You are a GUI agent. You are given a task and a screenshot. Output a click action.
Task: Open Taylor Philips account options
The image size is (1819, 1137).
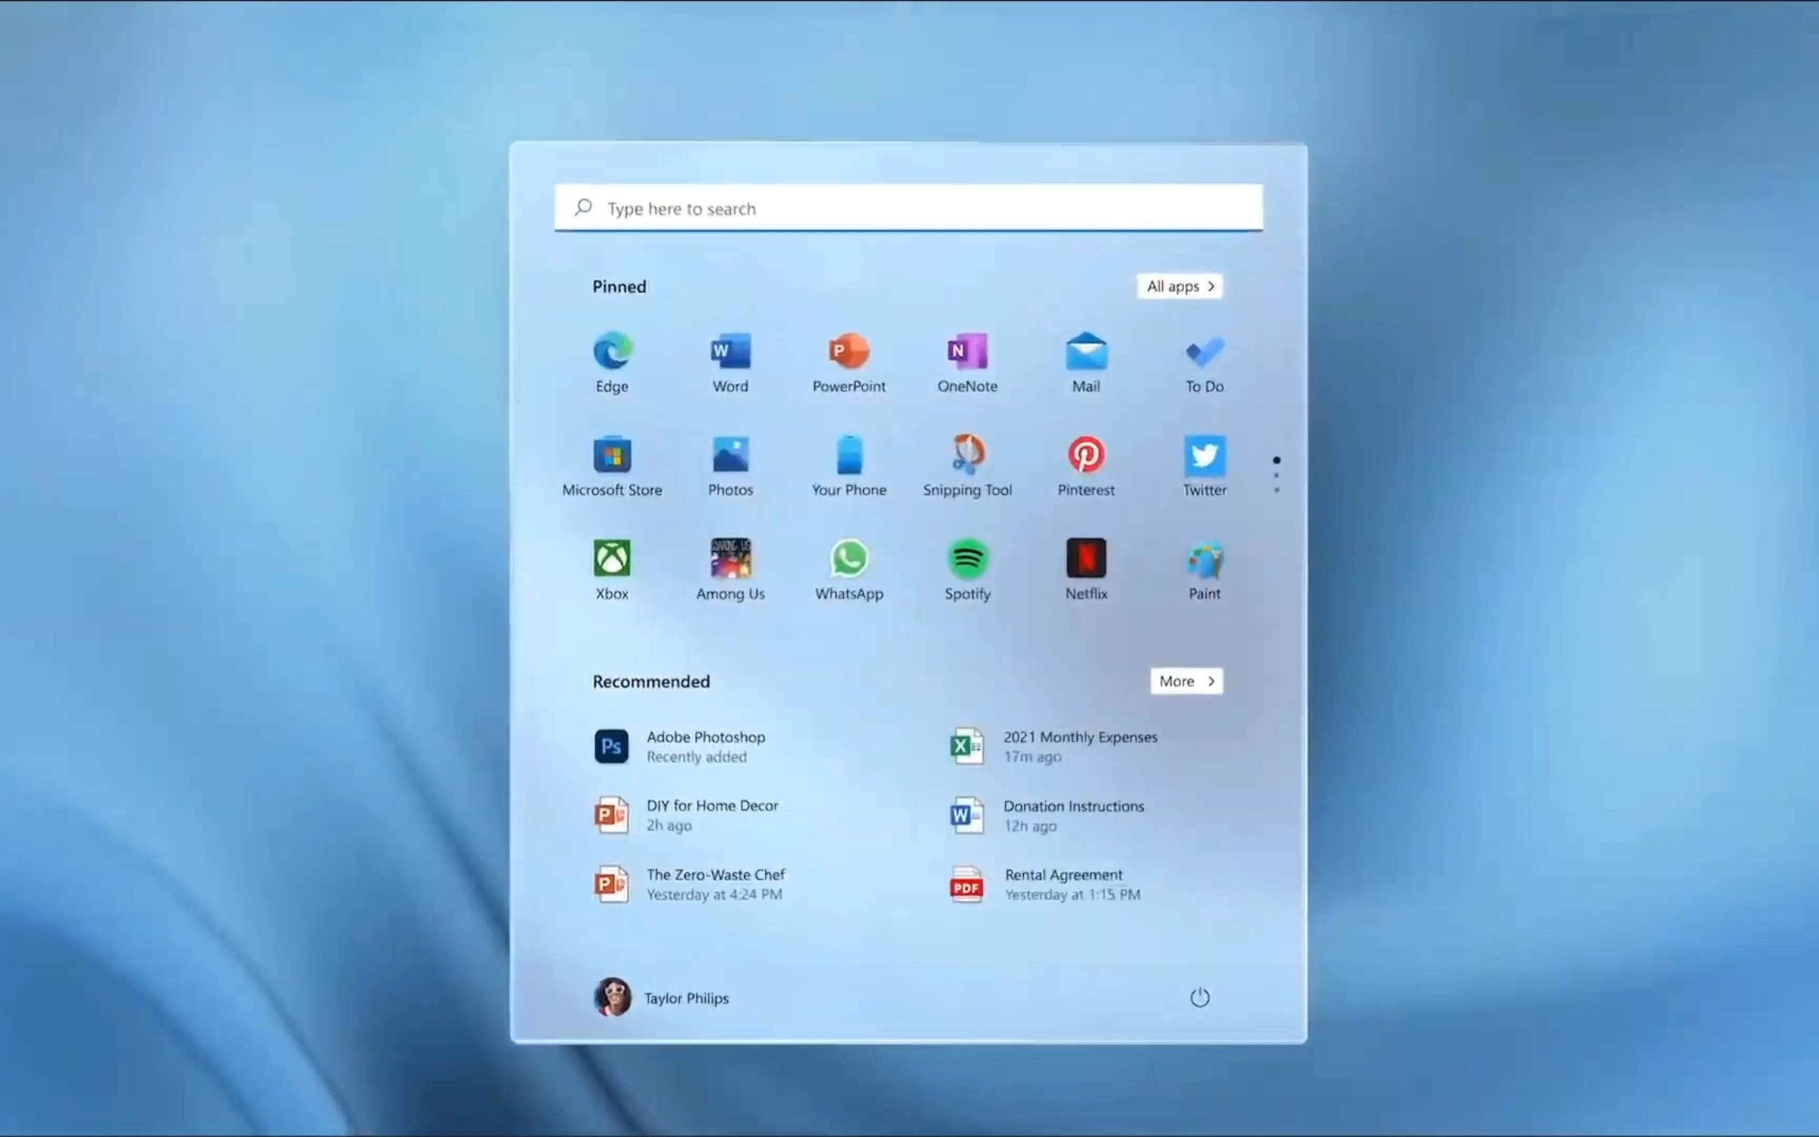click(x=662, y=997)
